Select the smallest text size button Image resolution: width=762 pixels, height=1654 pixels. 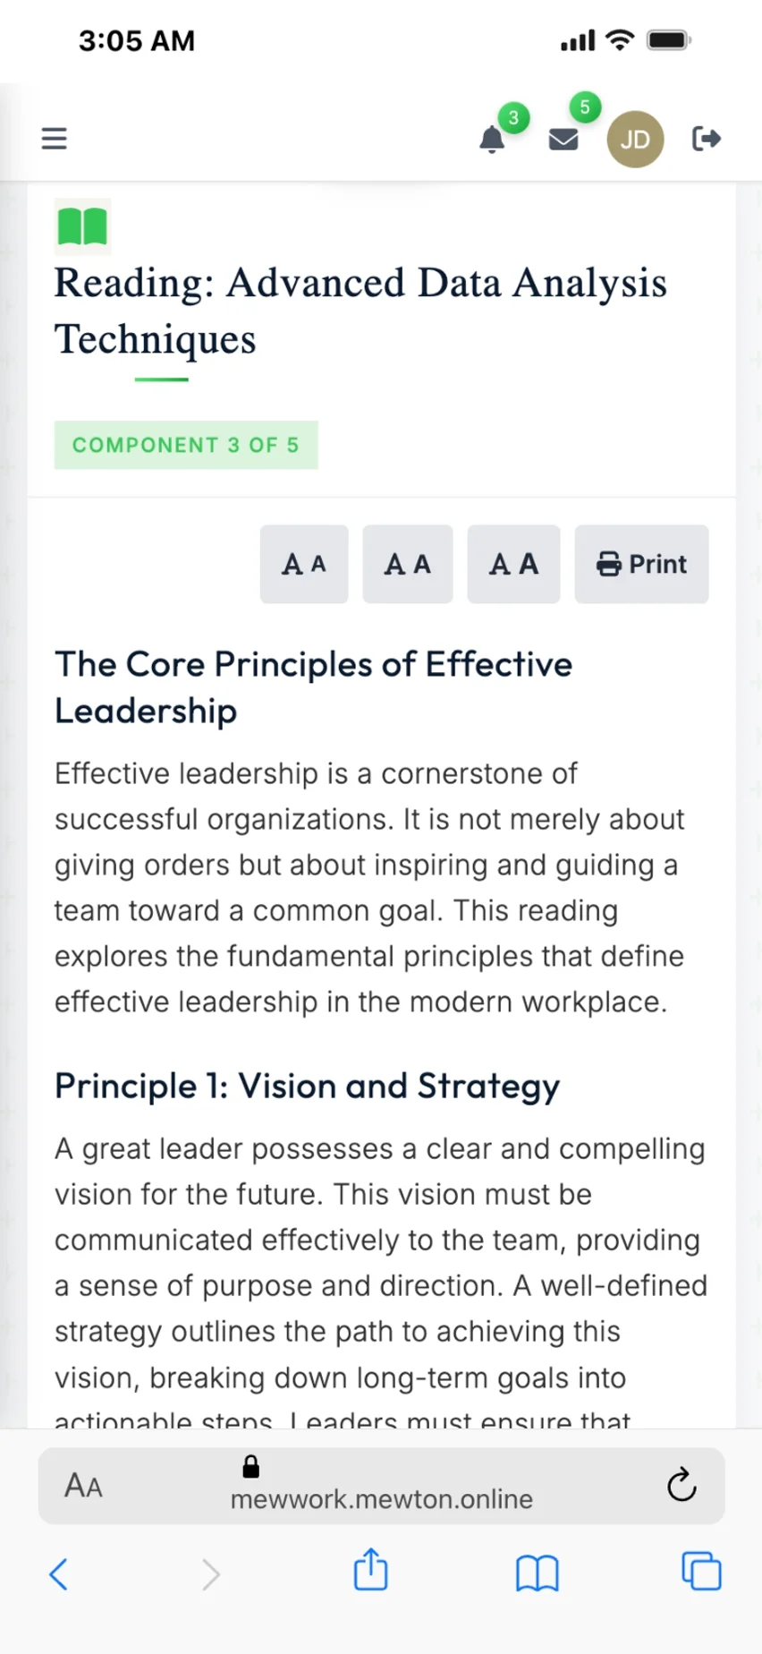pos(304,564)
